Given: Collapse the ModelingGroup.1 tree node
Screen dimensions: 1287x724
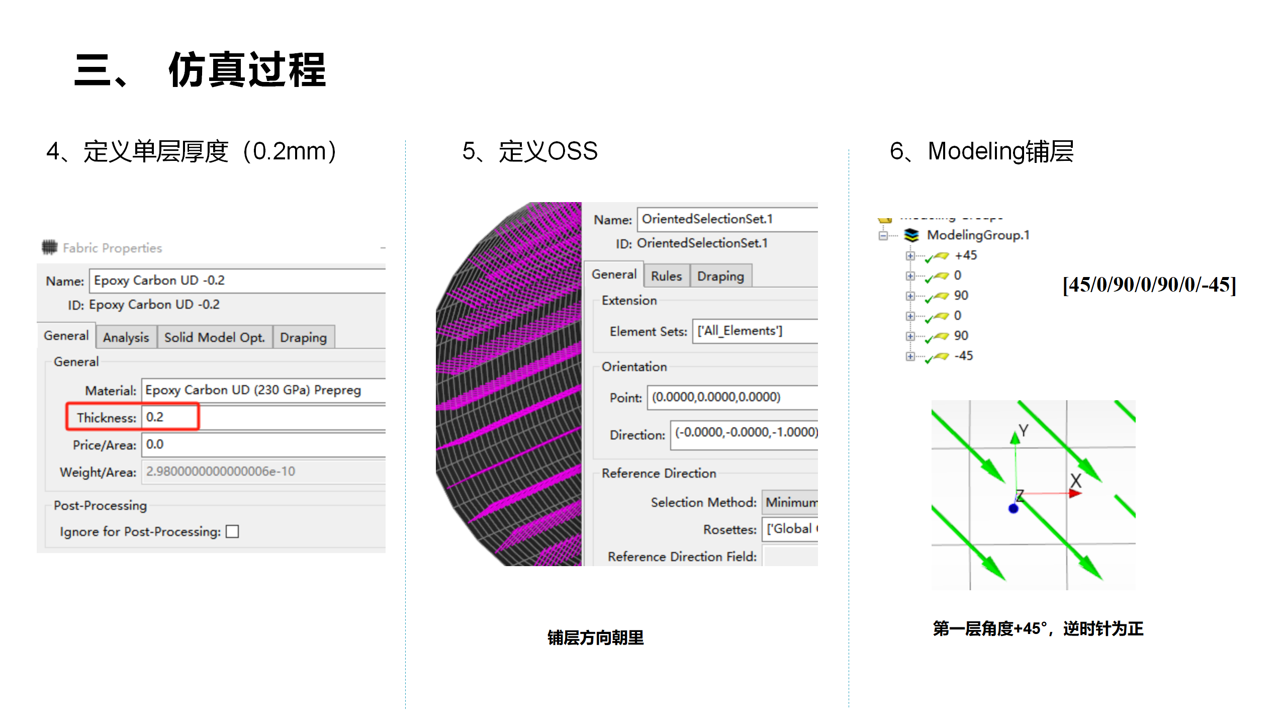Looking at the screenshot, I should [x=883, y=235].
